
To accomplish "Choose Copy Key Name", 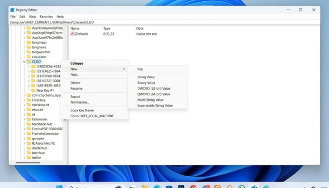I will [x=95, y=110].
